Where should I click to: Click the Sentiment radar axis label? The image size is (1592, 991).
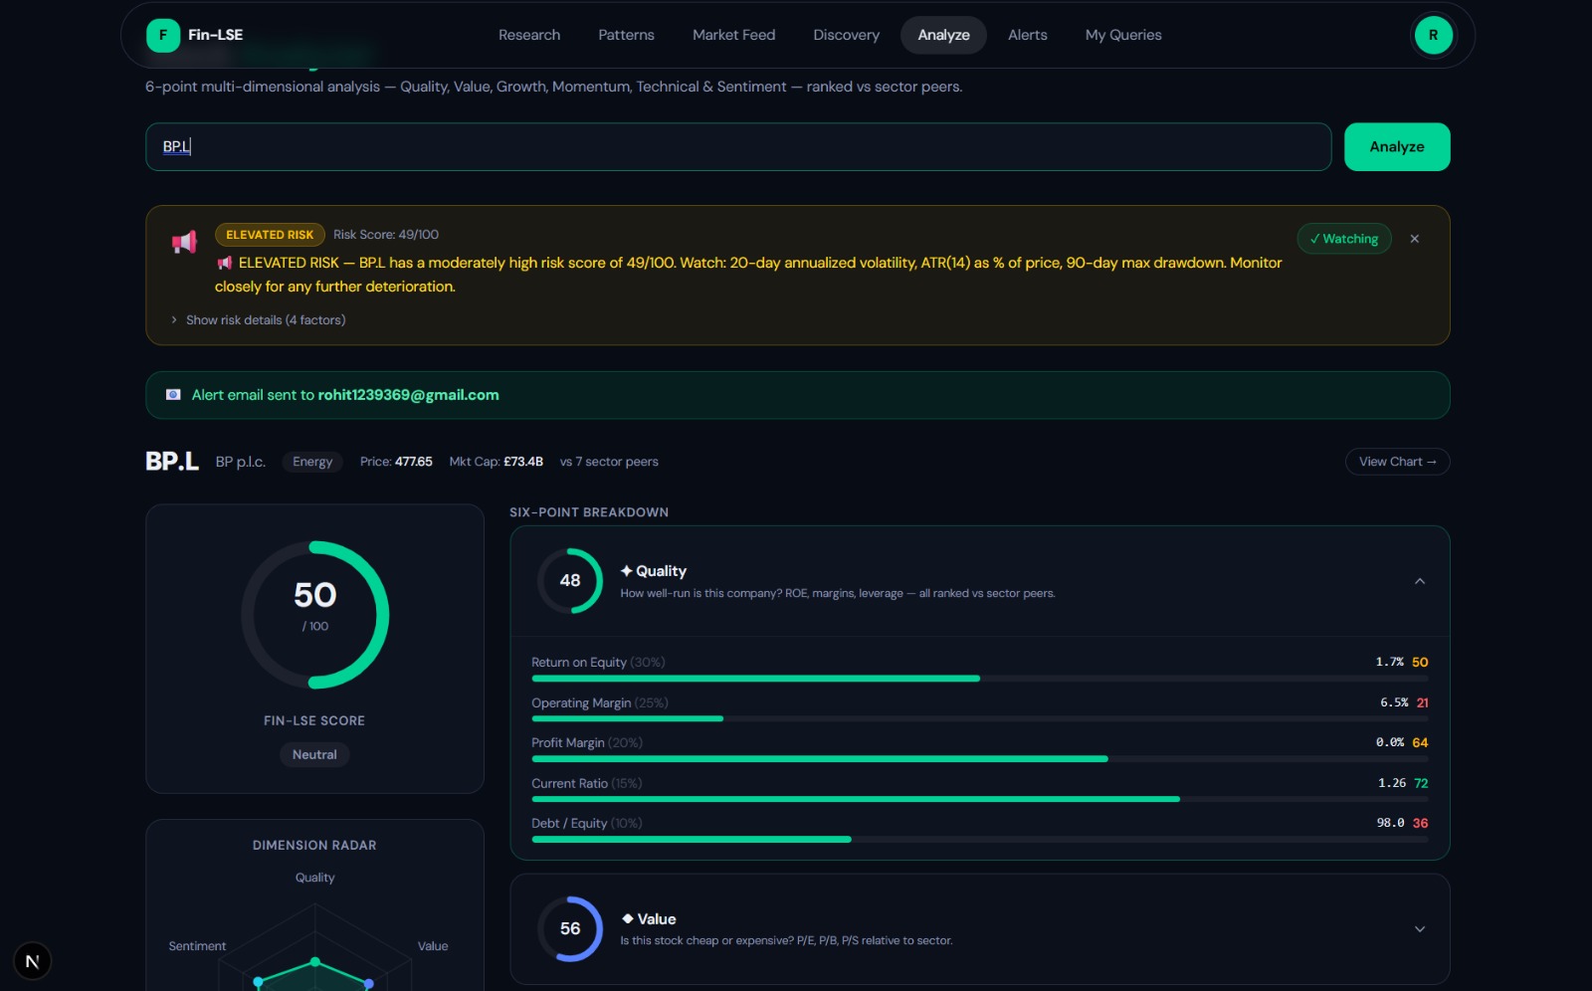point(197,946)
